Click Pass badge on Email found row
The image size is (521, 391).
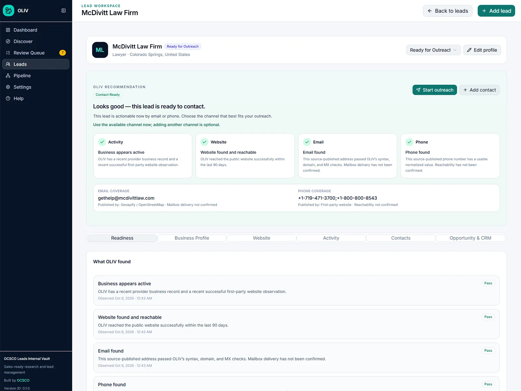(x=488, y=351)
